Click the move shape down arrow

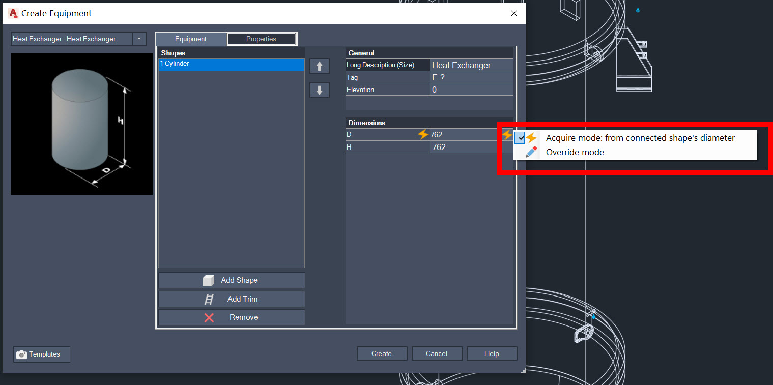coord(319,90)
